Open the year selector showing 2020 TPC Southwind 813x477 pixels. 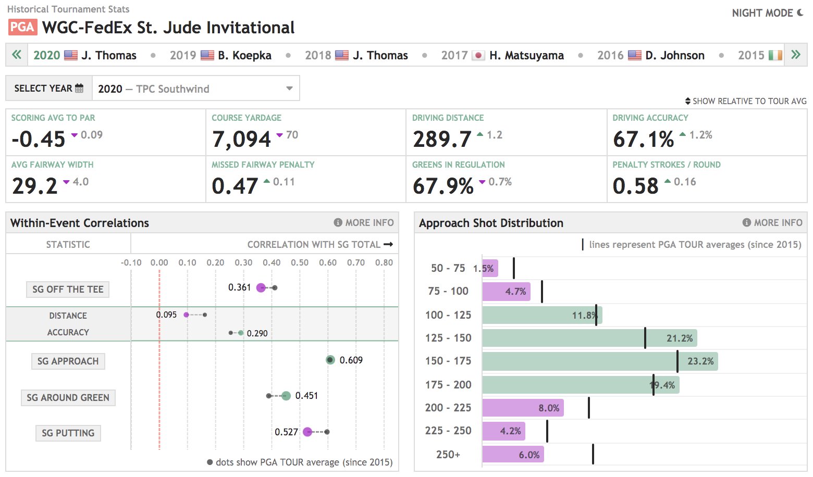195,88
